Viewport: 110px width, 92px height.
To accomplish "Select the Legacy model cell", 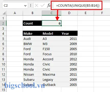I will pos(52,79).
